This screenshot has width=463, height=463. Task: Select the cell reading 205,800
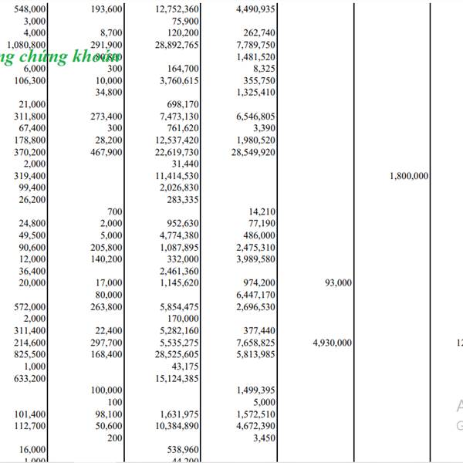click(106, 248)
